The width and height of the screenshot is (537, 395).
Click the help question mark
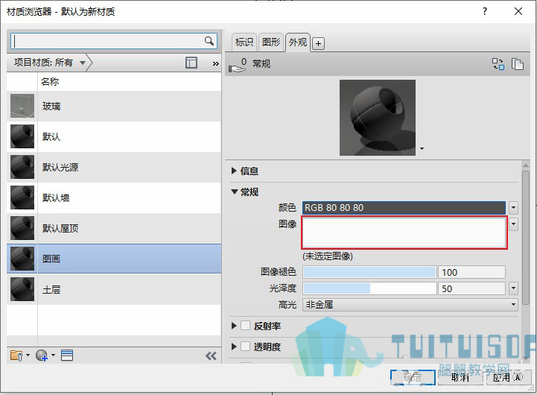[x=485, y=11]
